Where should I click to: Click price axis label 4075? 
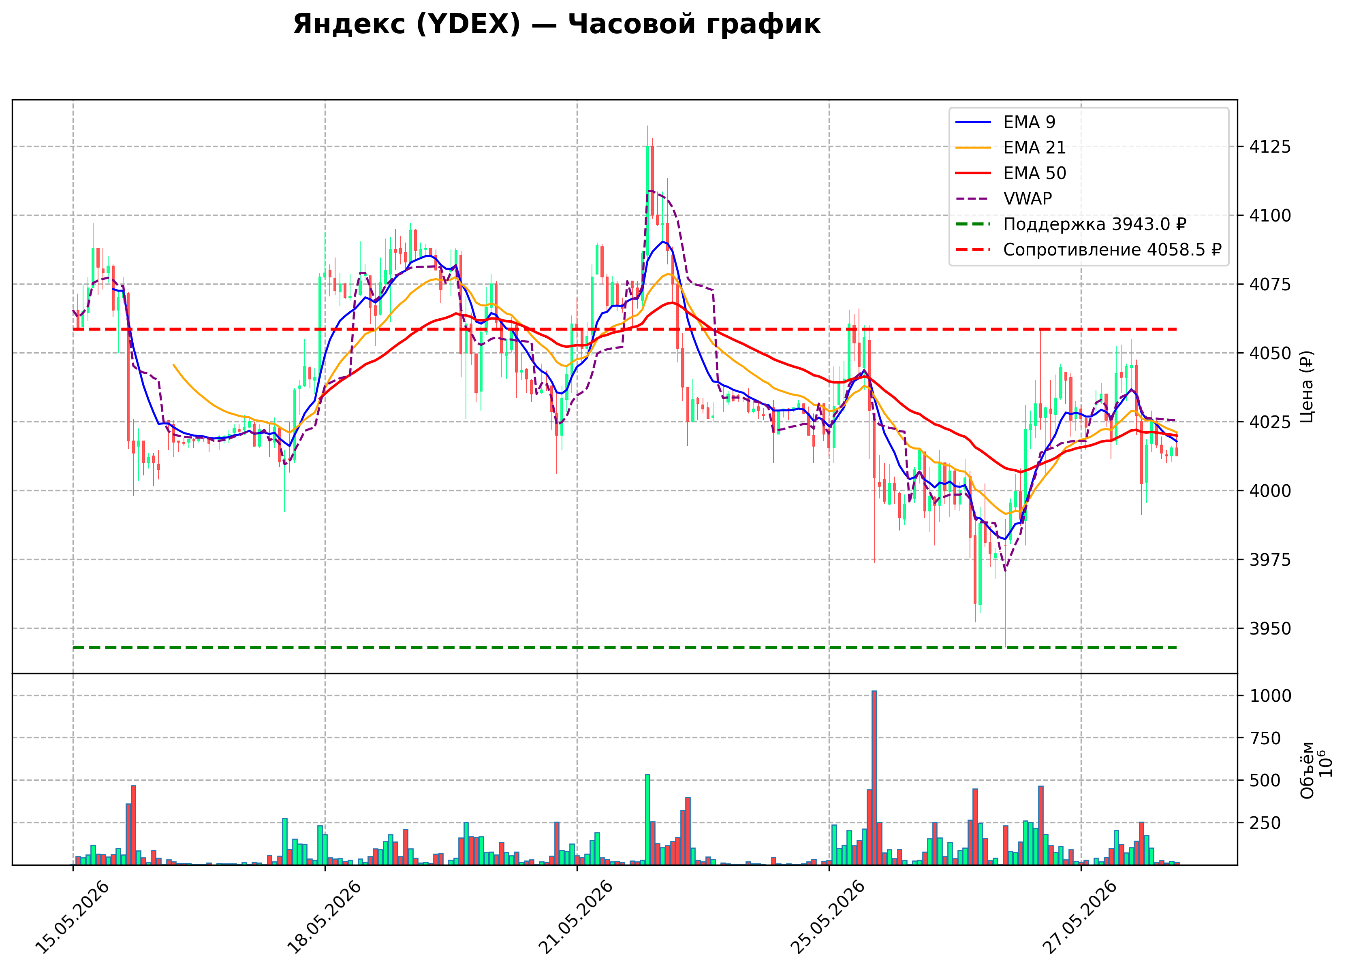tap(1270, 285)
